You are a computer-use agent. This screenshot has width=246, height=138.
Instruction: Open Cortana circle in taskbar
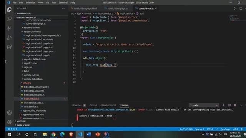27,135
